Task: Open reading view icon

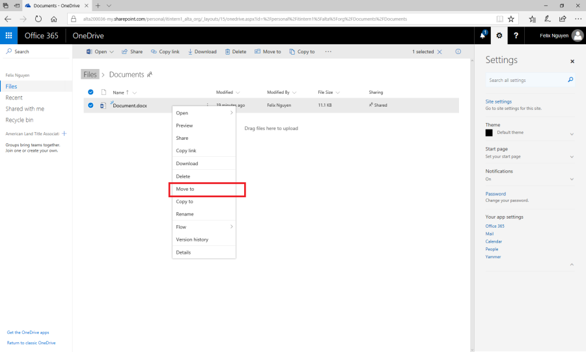Action: [x=499, y=19]
